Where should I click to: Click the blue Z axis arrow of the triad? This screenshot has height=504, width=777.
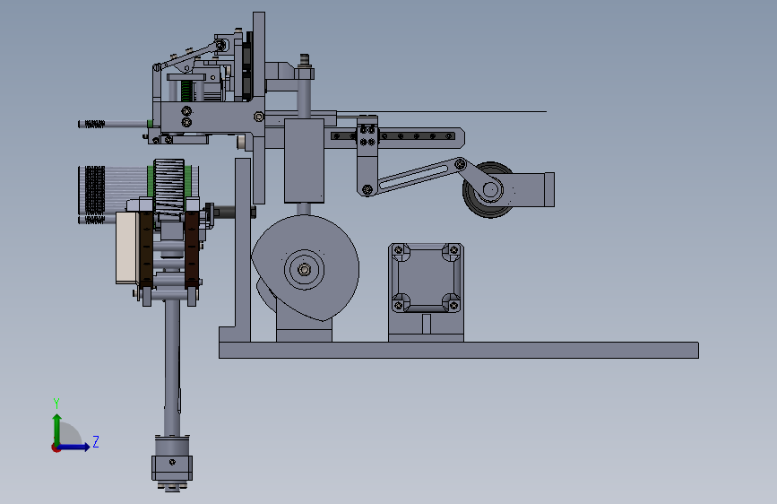[74, 447]
